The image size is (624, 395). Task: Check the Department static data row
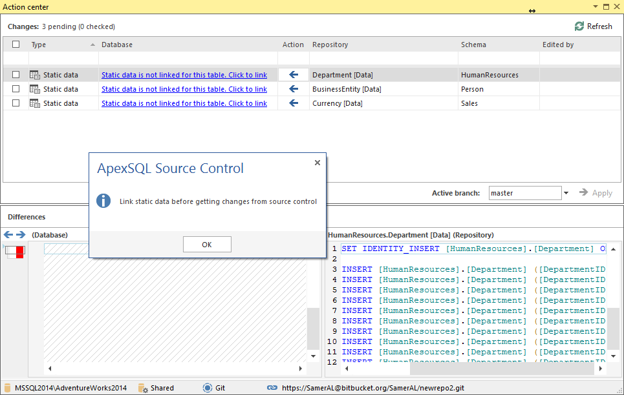tap(16, 74)
